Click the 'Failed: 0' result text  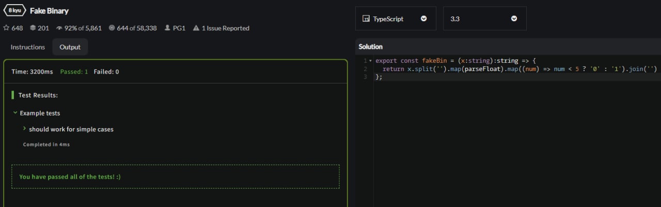(106, 72)
